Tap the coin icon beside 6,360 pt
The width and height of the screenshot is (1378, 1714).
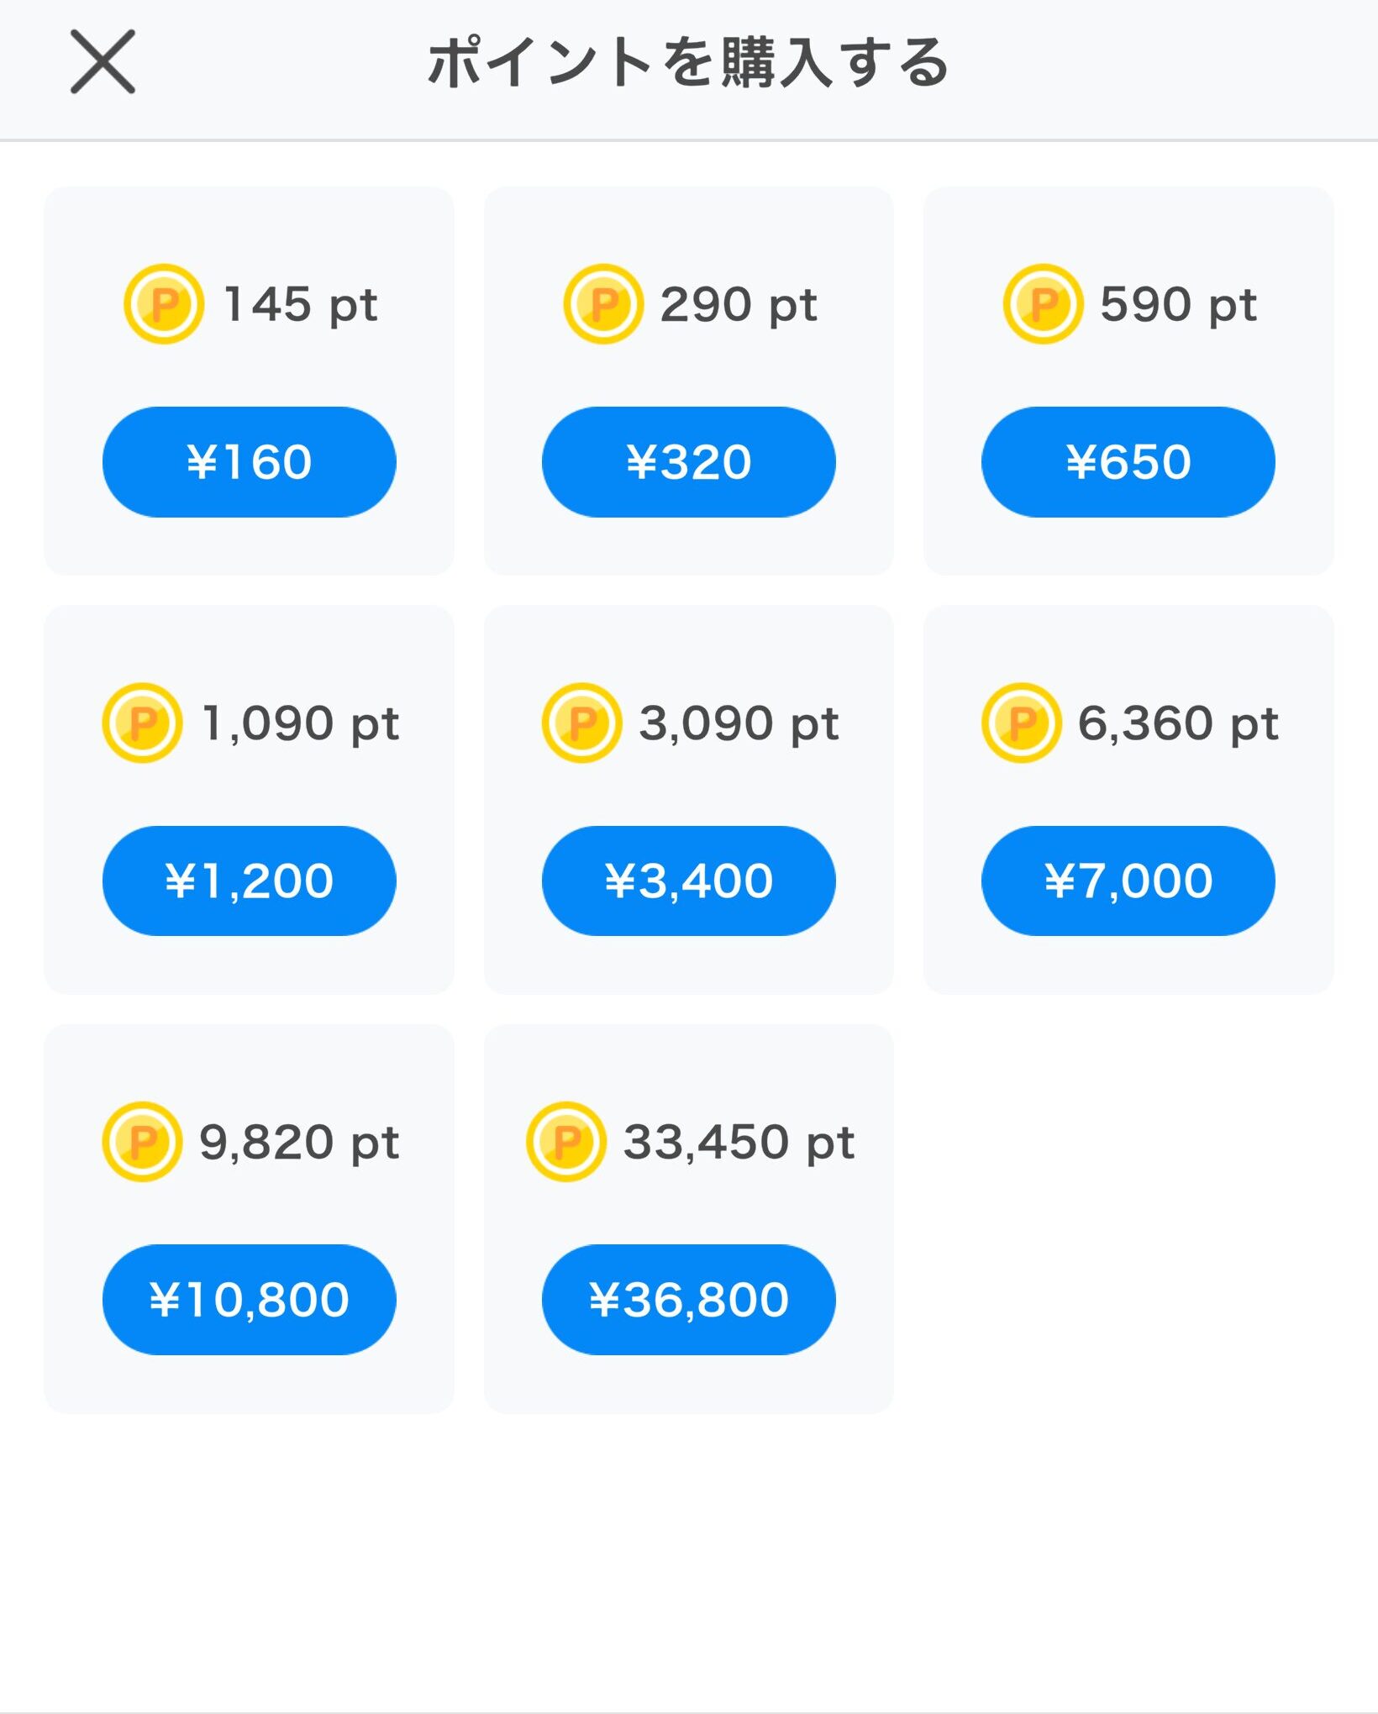pyautogui.click(x=1021, y=723)
